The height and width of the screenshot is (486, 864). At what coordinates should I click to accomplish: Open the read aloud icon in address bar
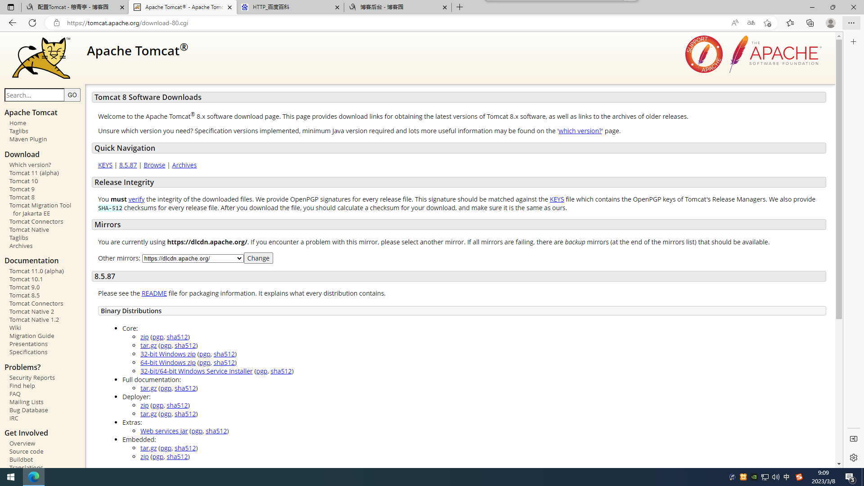735,23
